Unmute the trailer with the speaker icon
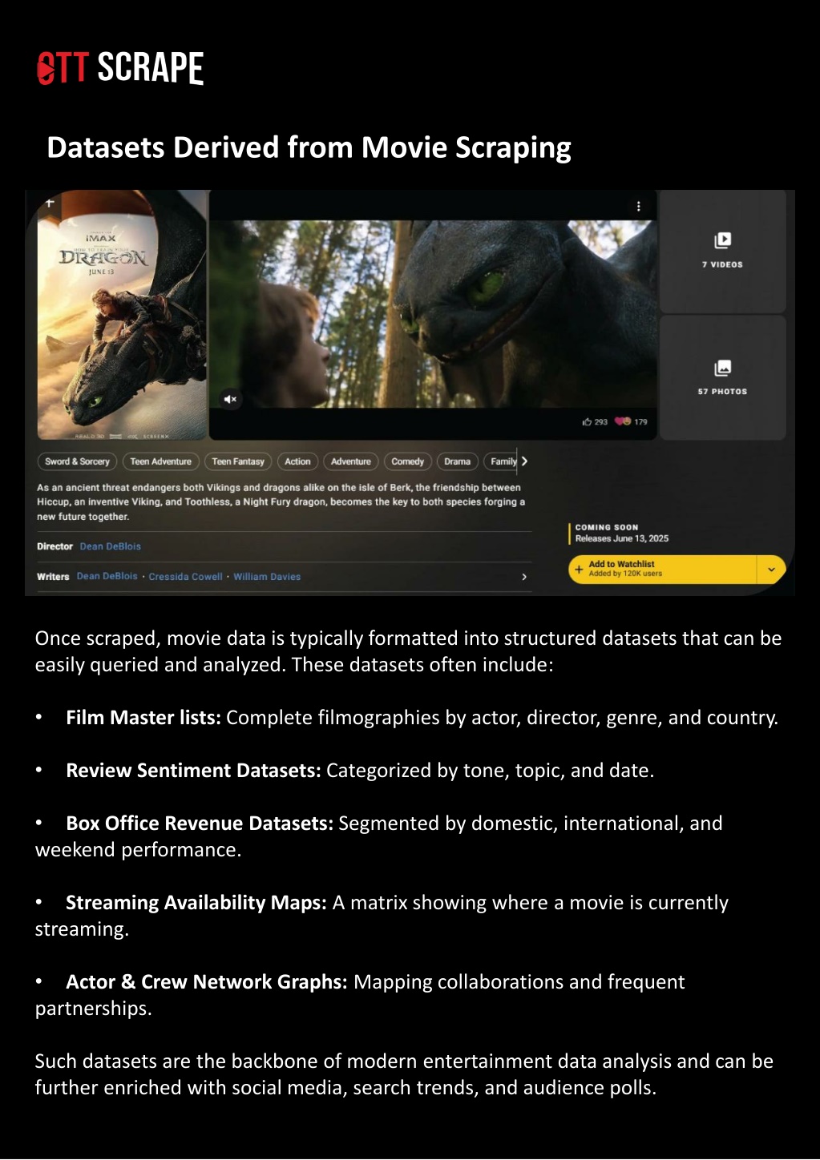This screenshot has height=1160, width=820. coord(231,399)
